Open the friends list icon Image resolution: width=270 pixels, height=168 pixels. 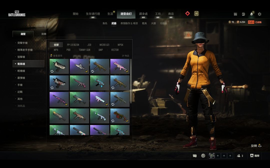coord(239,156)
